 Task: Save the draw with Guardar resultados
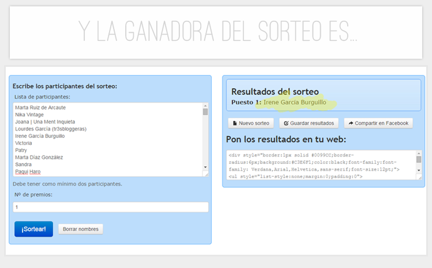[x=309, y=123]
